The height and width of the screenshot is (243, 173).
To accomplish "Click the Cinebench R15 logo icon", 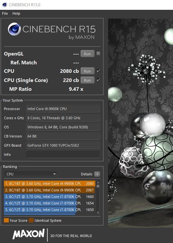I will click(14, 29).
